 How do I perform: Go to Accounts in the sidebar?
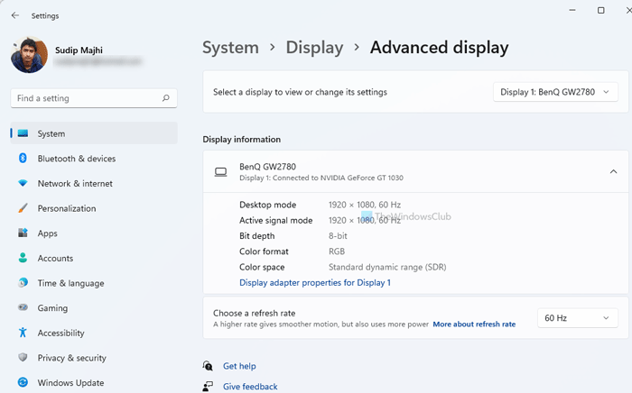tap(55, 259)
